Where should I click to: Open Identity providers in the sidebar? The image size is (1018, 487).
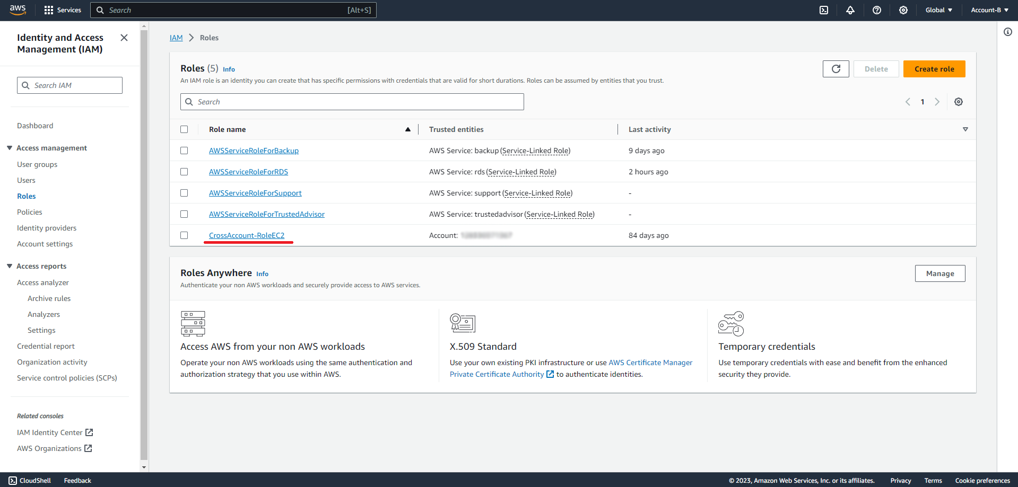click(47, 228)
